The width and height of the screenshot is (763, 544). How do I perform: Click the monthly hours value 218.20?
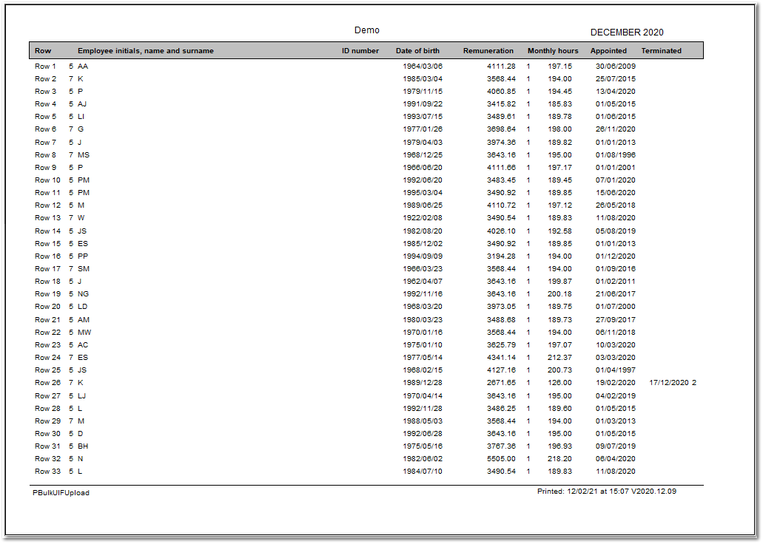559,458
